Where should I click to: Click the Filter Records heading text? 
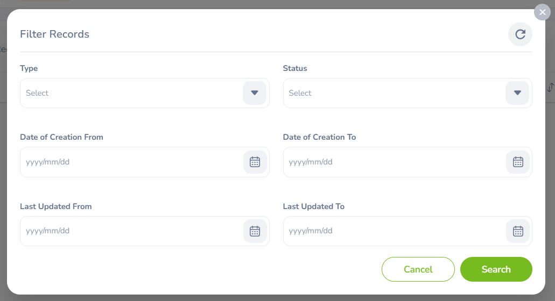(x=54, y=34)
